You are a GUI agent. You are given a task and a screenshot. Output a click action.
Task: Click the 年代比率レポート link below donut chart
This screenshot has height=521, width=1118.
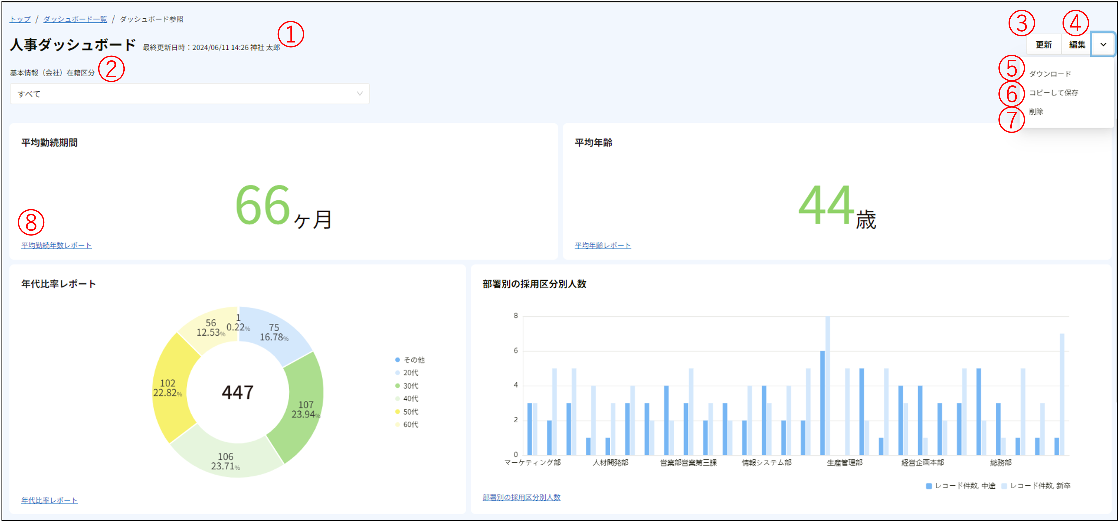pyautogui.click(x=49, y=500)
